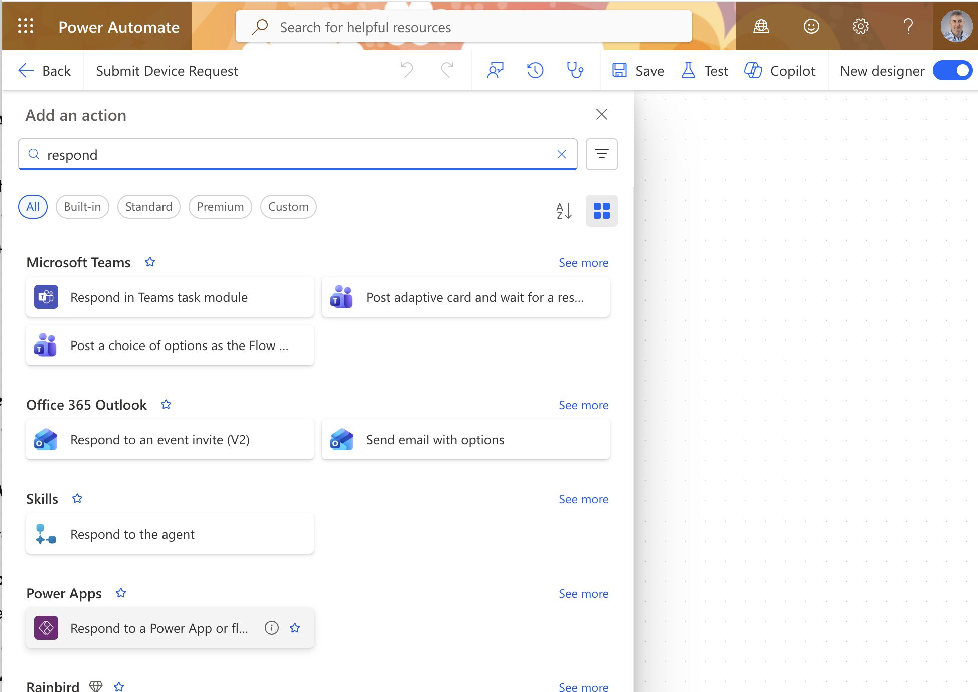The width and height of the screenshot is (978, 692).
Task: See more Office 365 Outlook actions
Action: [583, 405]
